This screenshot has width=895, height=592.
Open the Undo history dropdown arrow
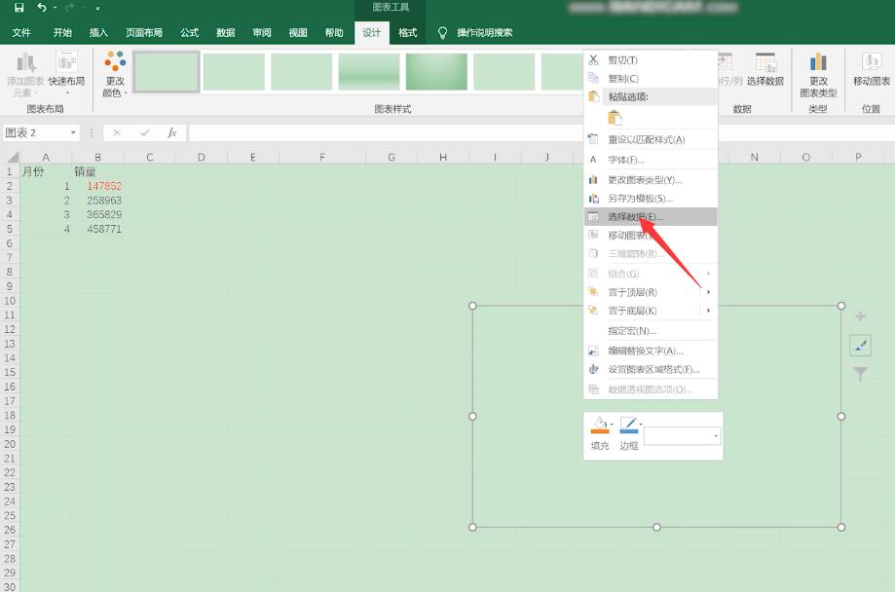(x=55, y=8)
